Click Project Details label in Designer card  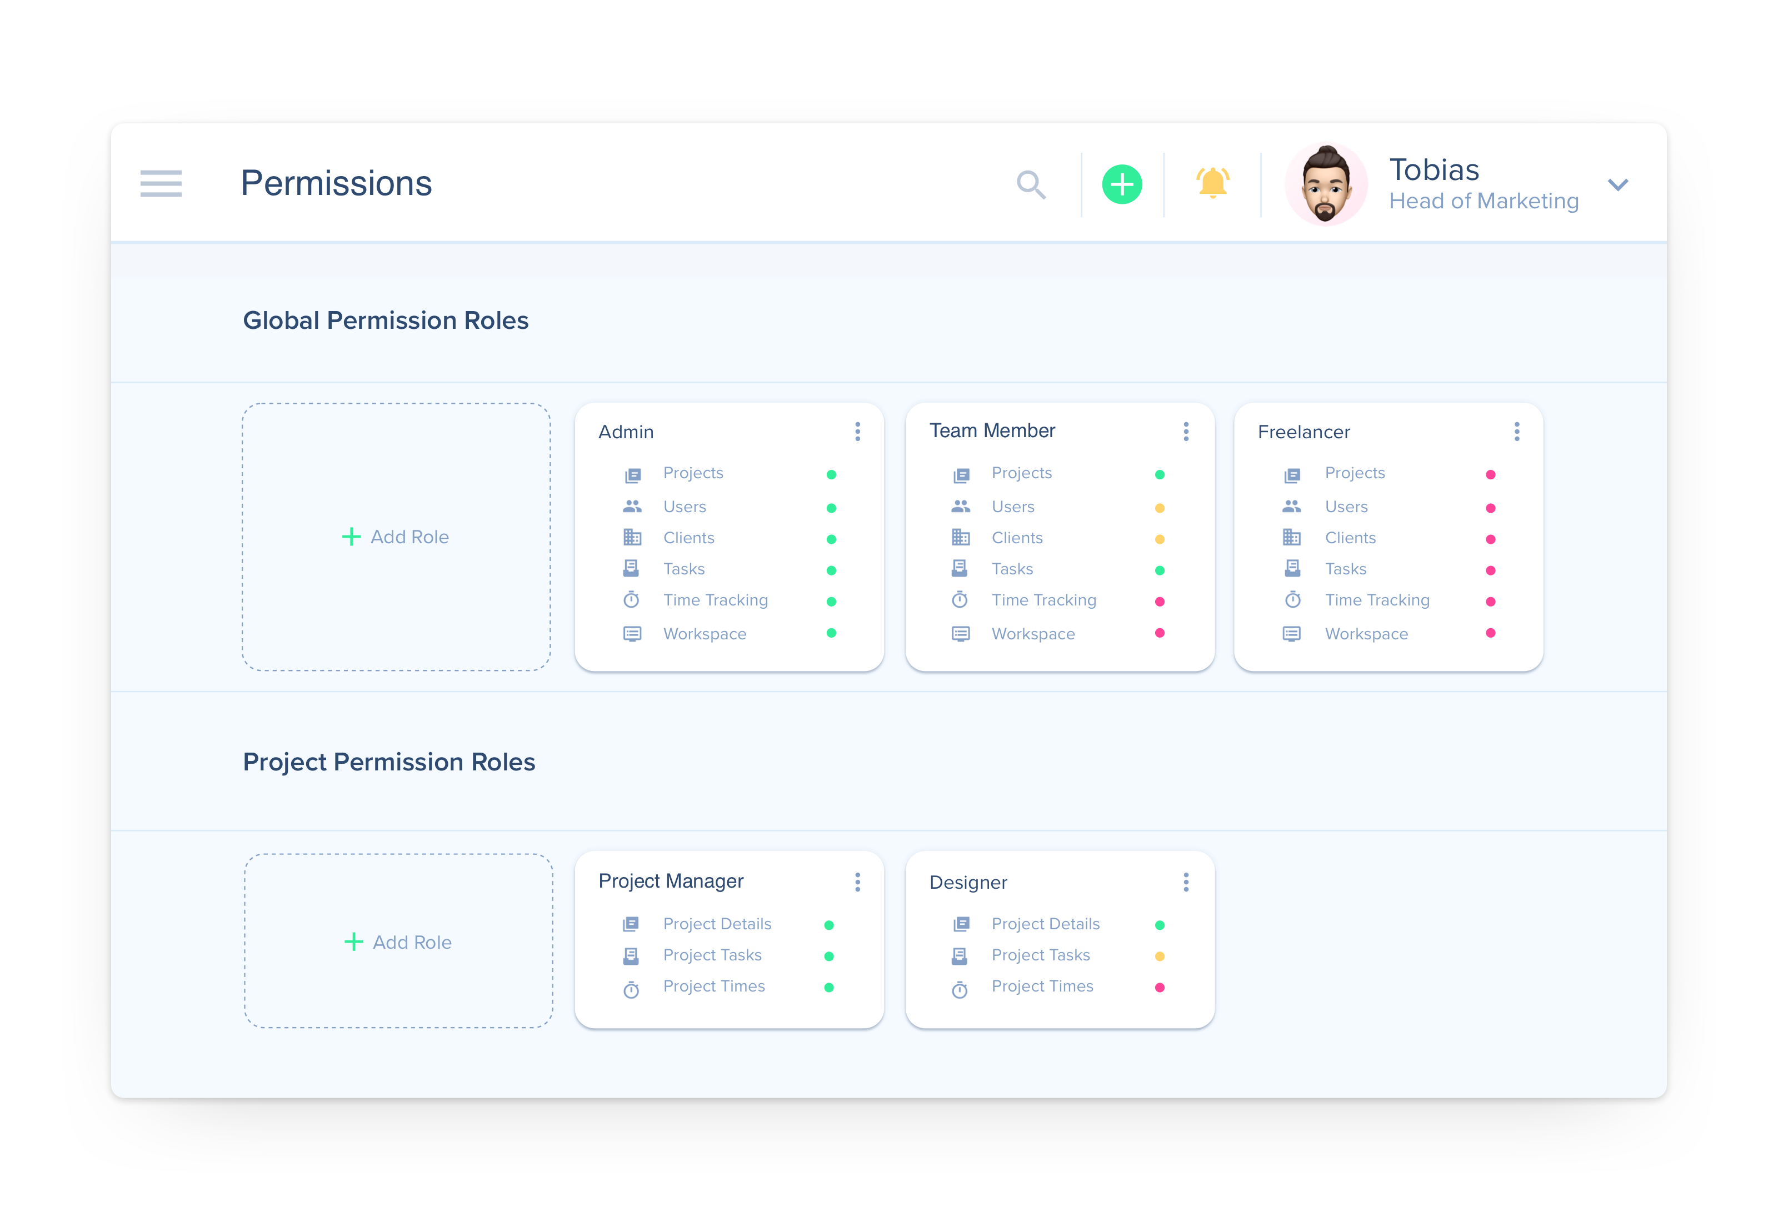(x=1045, y=923)
